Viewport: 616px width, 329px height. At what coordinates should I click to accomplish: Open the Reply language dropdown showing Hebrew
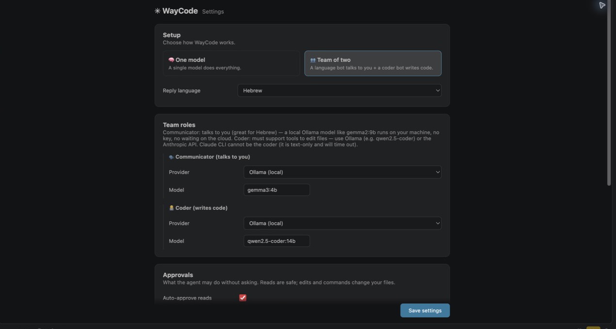pos(340,90)
